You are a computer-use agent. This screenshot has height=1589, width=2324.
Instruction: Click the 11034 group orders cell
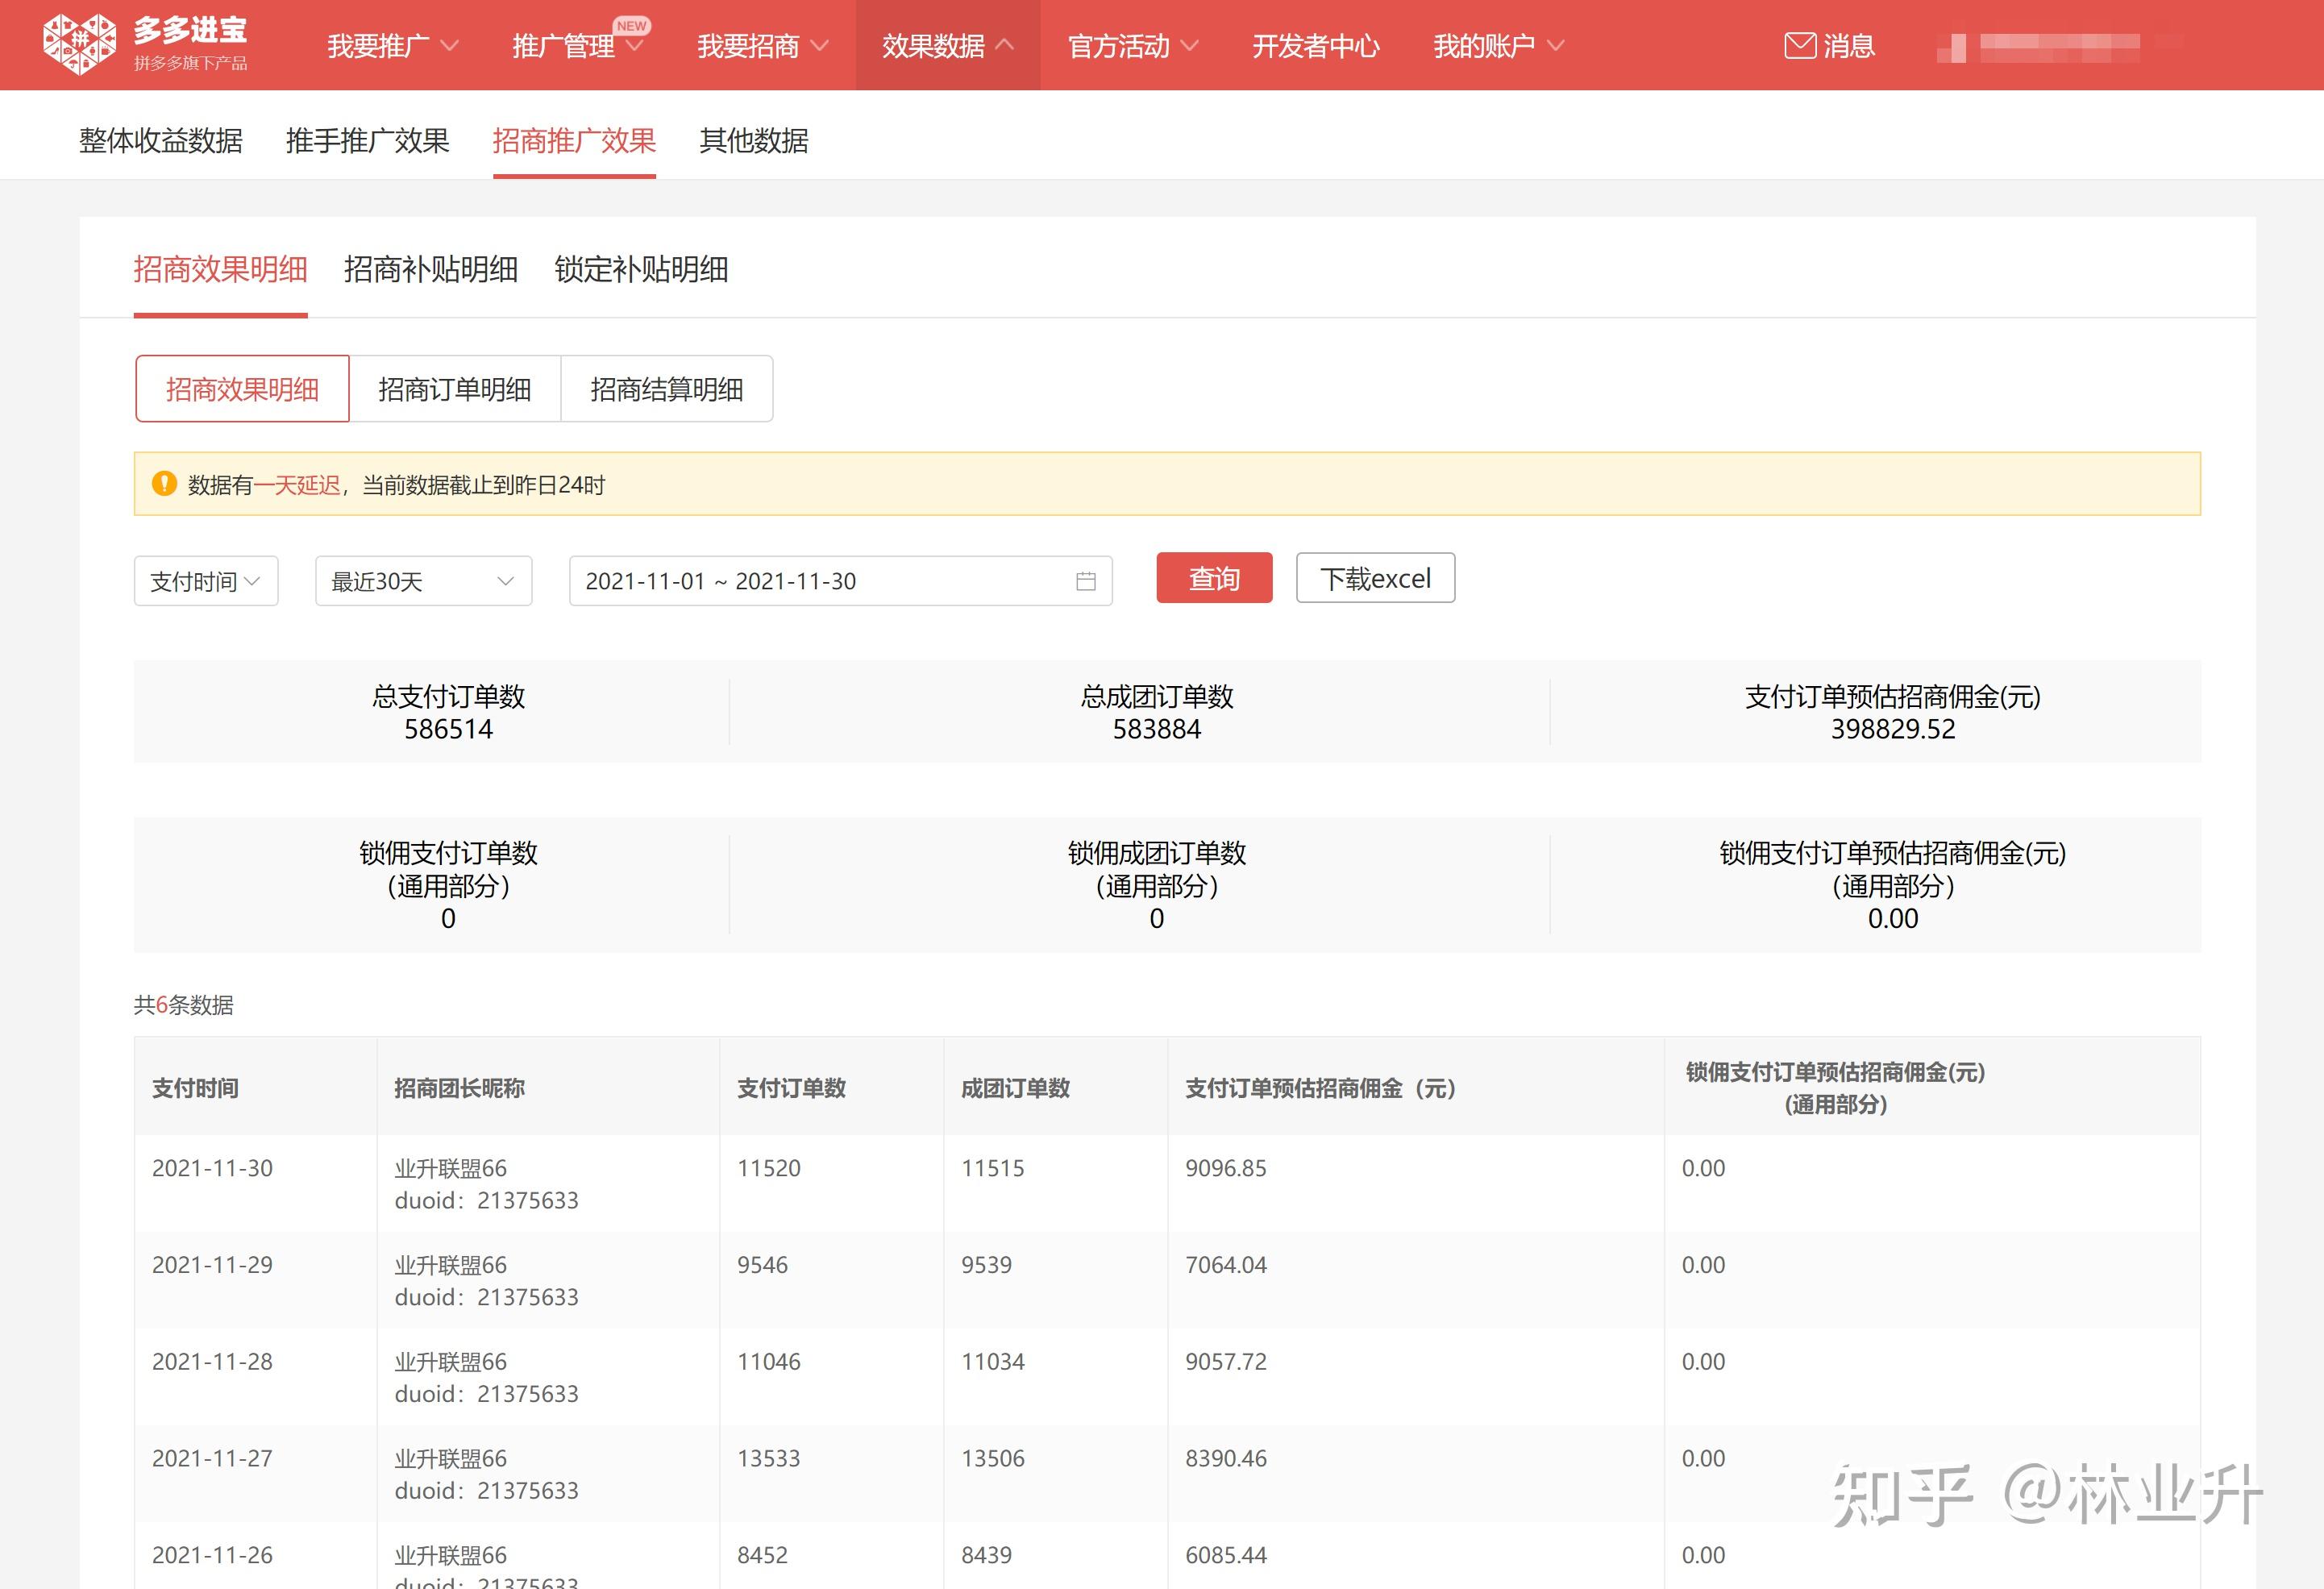click(993, 1362)
